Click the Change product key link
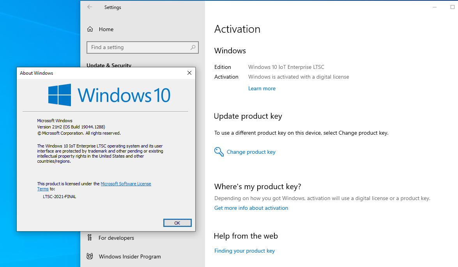The image size is (458, 267). pos(251,152)
